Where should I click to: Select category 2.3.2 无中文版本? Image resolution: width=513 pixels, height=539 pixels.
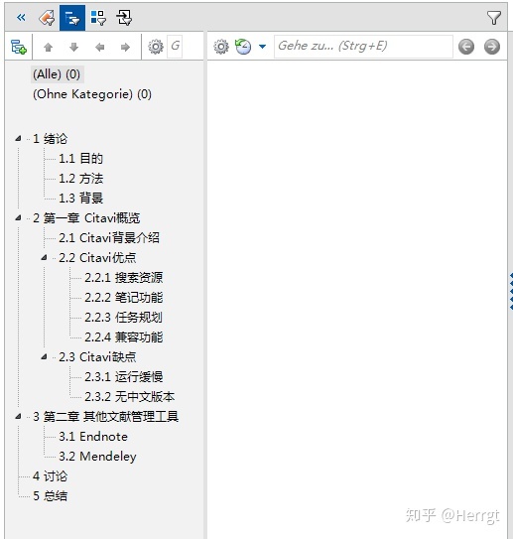[x=130, y=397]
